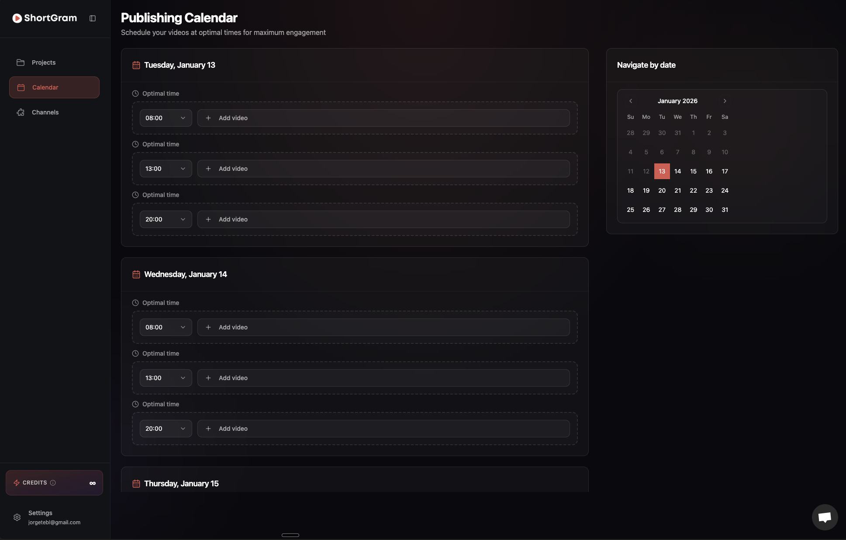This screenshot has width=846, height=540.
Task: Select January 22 in the date picker
Action: point(693,190)
